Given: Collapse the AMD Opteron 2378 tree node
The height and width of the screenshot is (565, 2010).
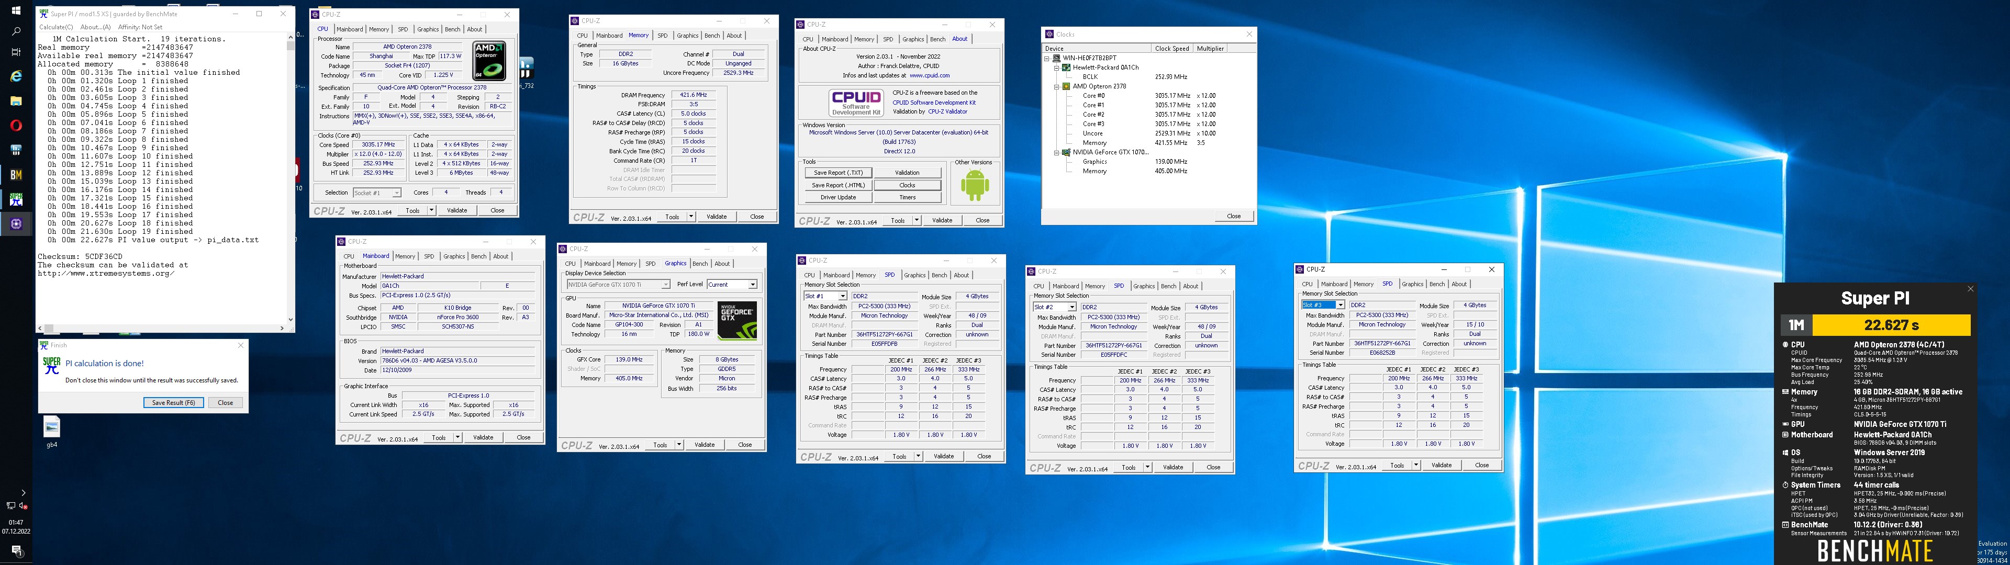Looking at the screenshot, I should coord(1056,87).
